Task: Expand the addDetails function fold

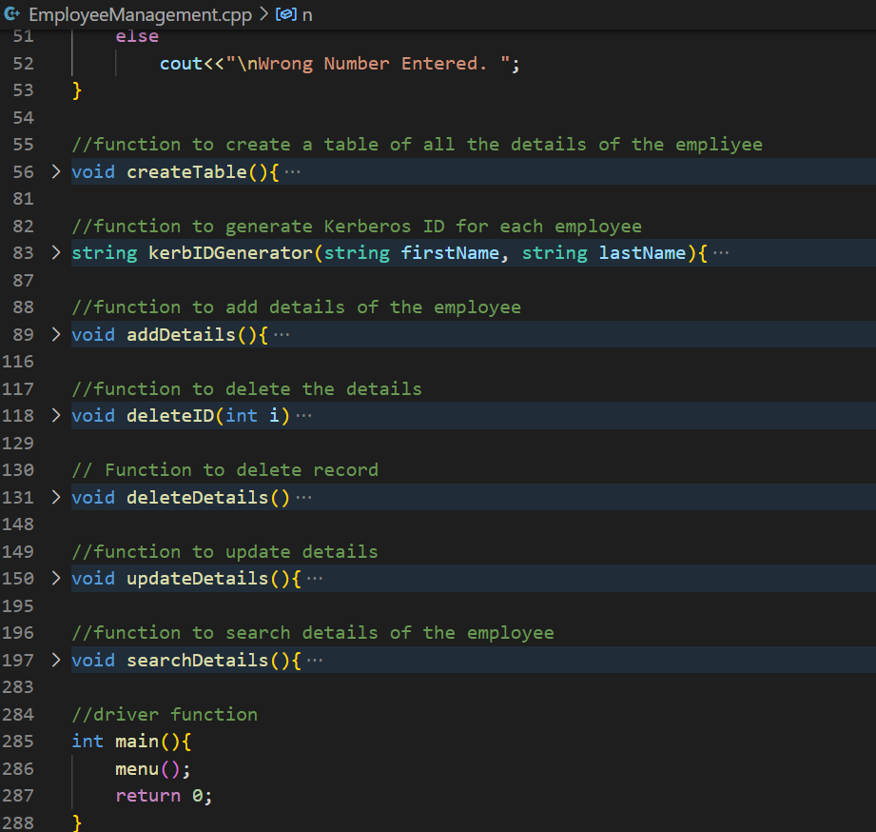Action: (55, 334)
